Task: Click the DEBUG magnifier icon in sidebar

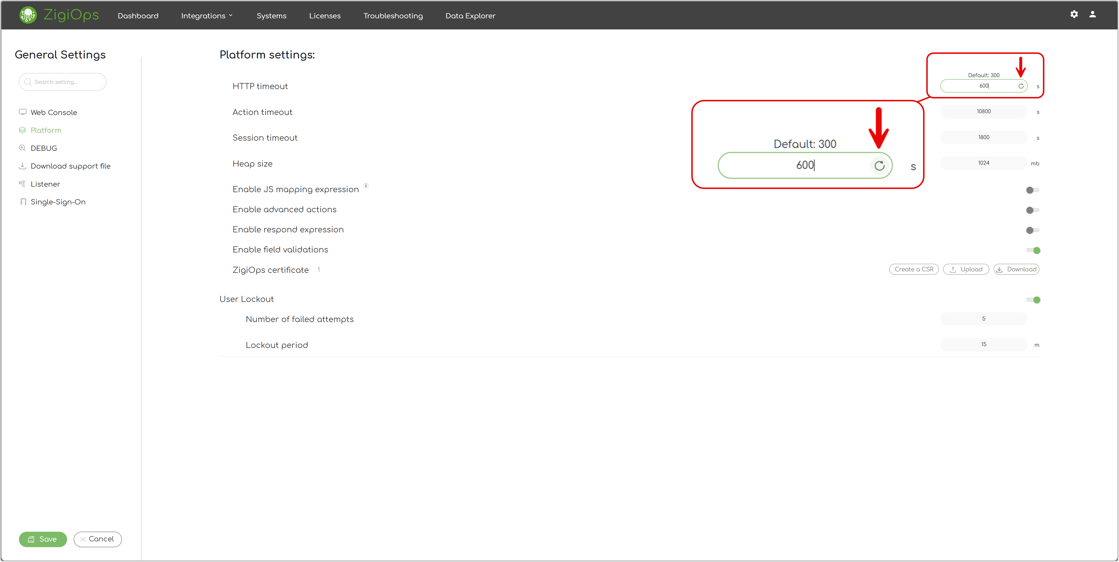Action: point(22,148)
